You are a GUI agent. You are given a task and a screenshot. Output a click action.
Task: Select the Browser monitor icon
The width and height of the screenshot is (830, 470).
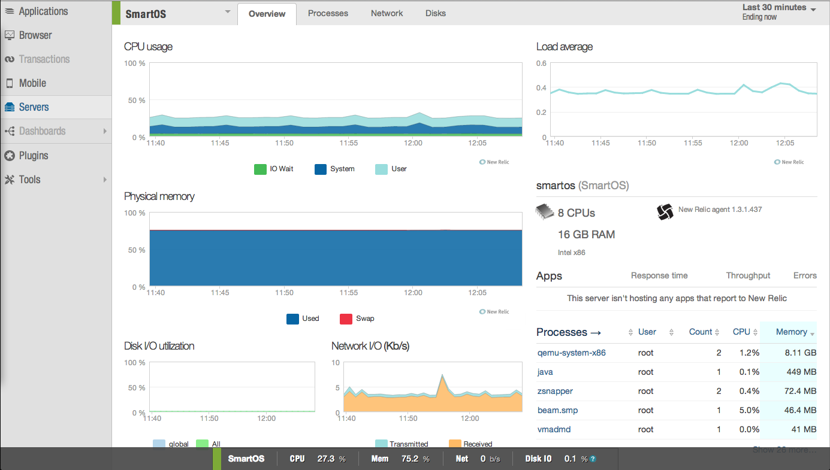tap(10, 35)
